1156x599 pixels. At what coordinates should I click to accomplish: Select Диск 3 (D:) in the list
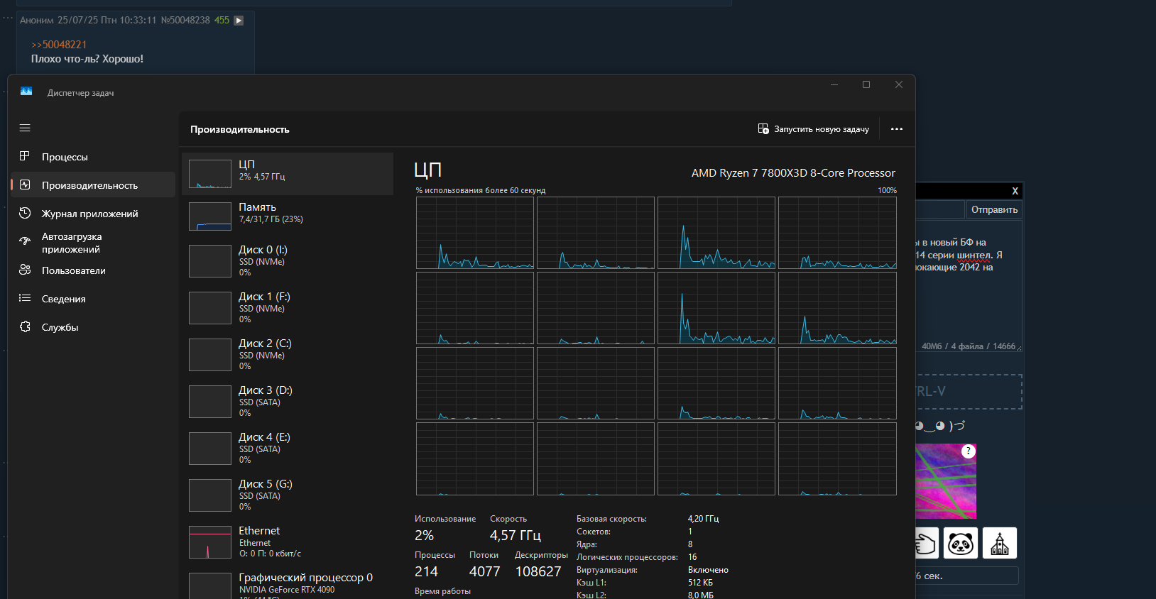288,402
